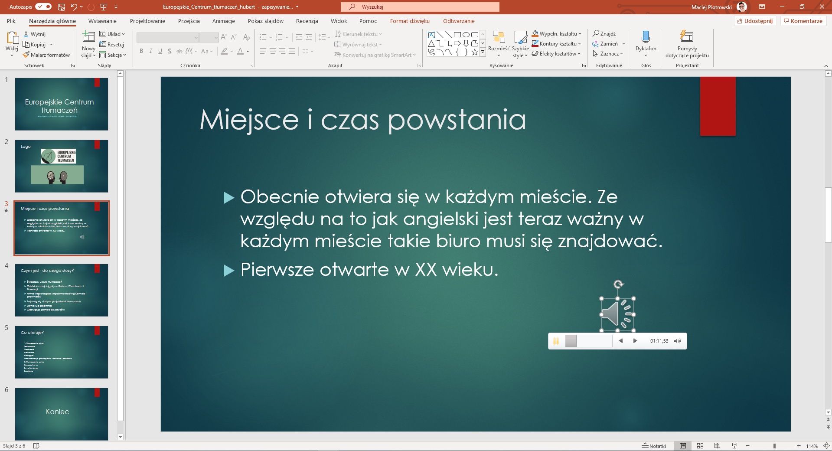Screen dimensions: 832x451
Task: Open the Plik menu
Action: (11, 21)
